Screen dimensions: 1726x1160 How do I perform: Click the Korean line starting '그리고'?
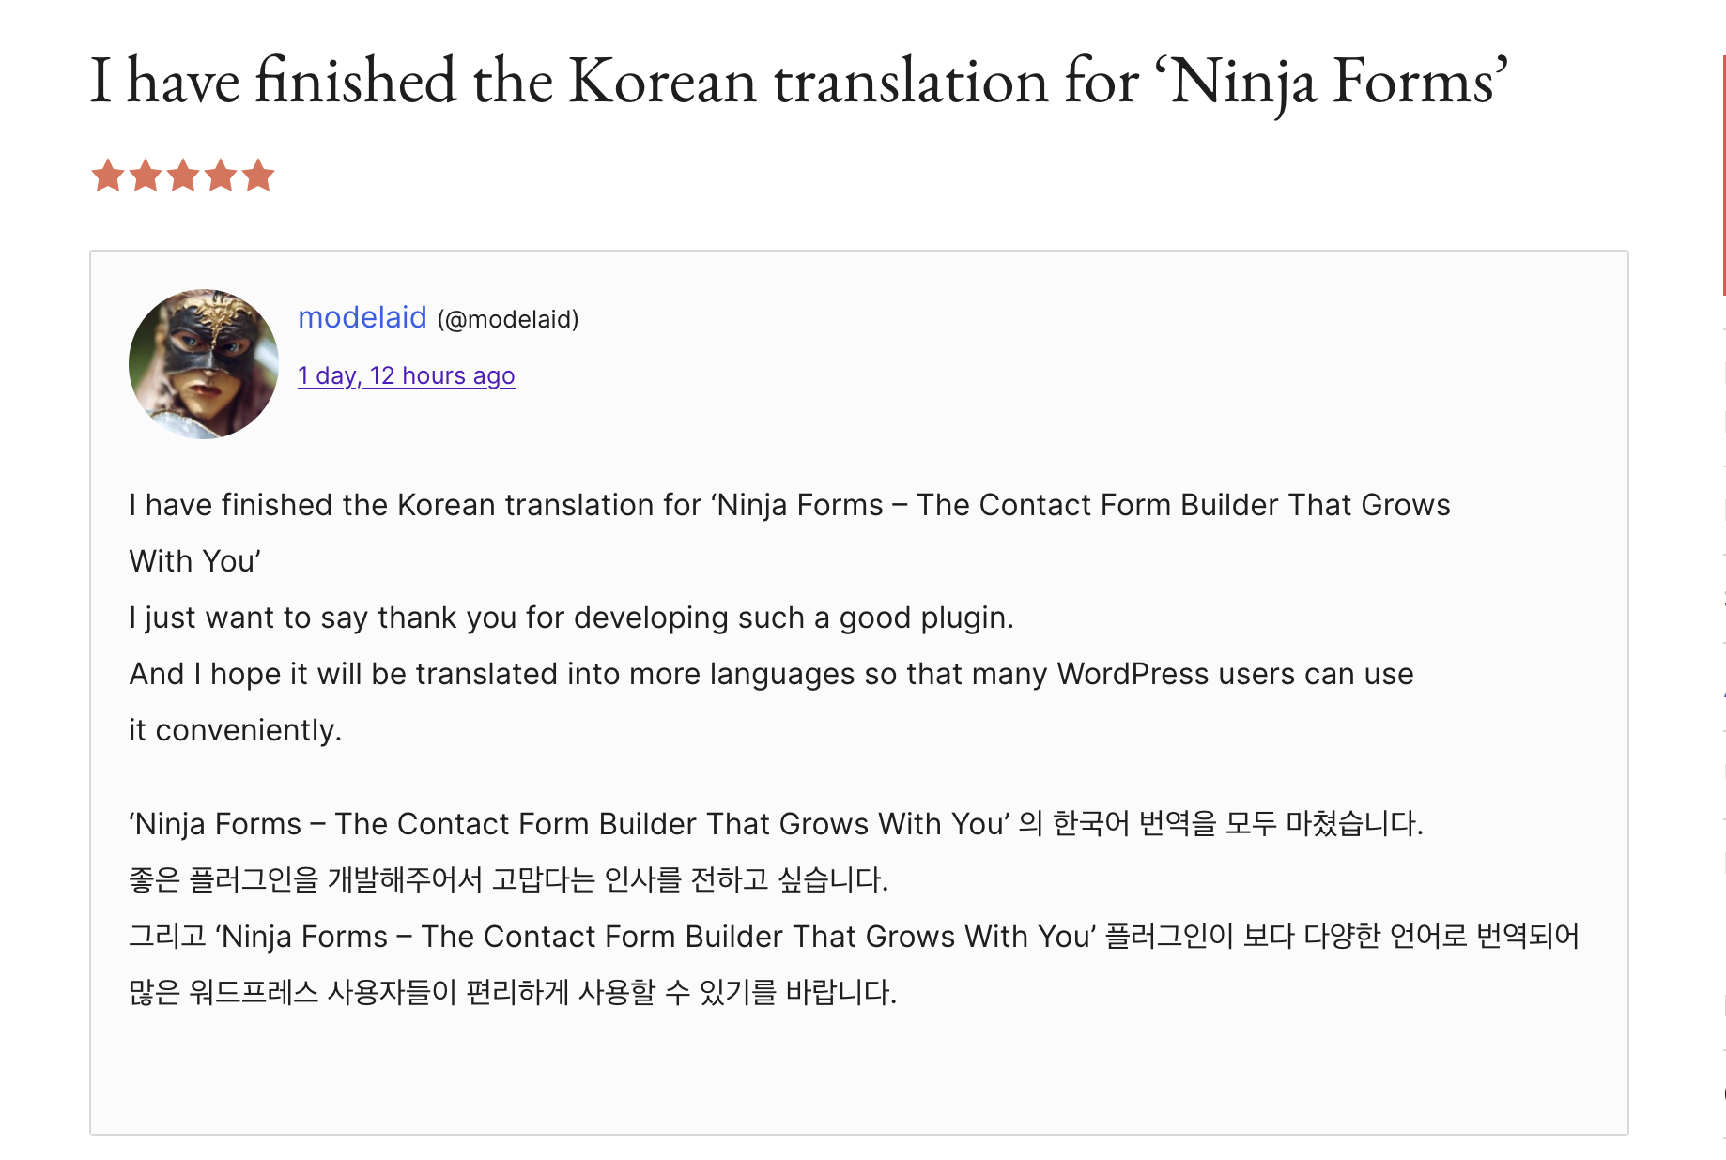(853, 937)
